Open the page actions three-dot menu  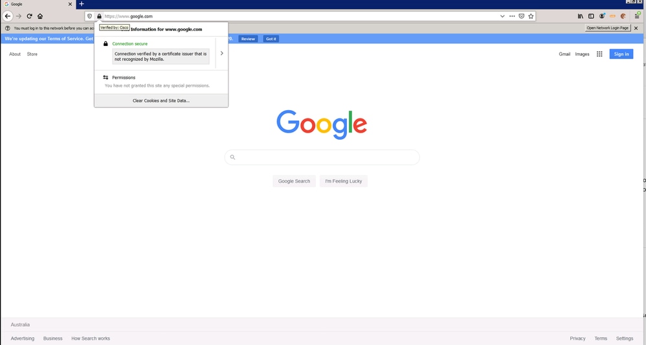(x=512, y=16)
